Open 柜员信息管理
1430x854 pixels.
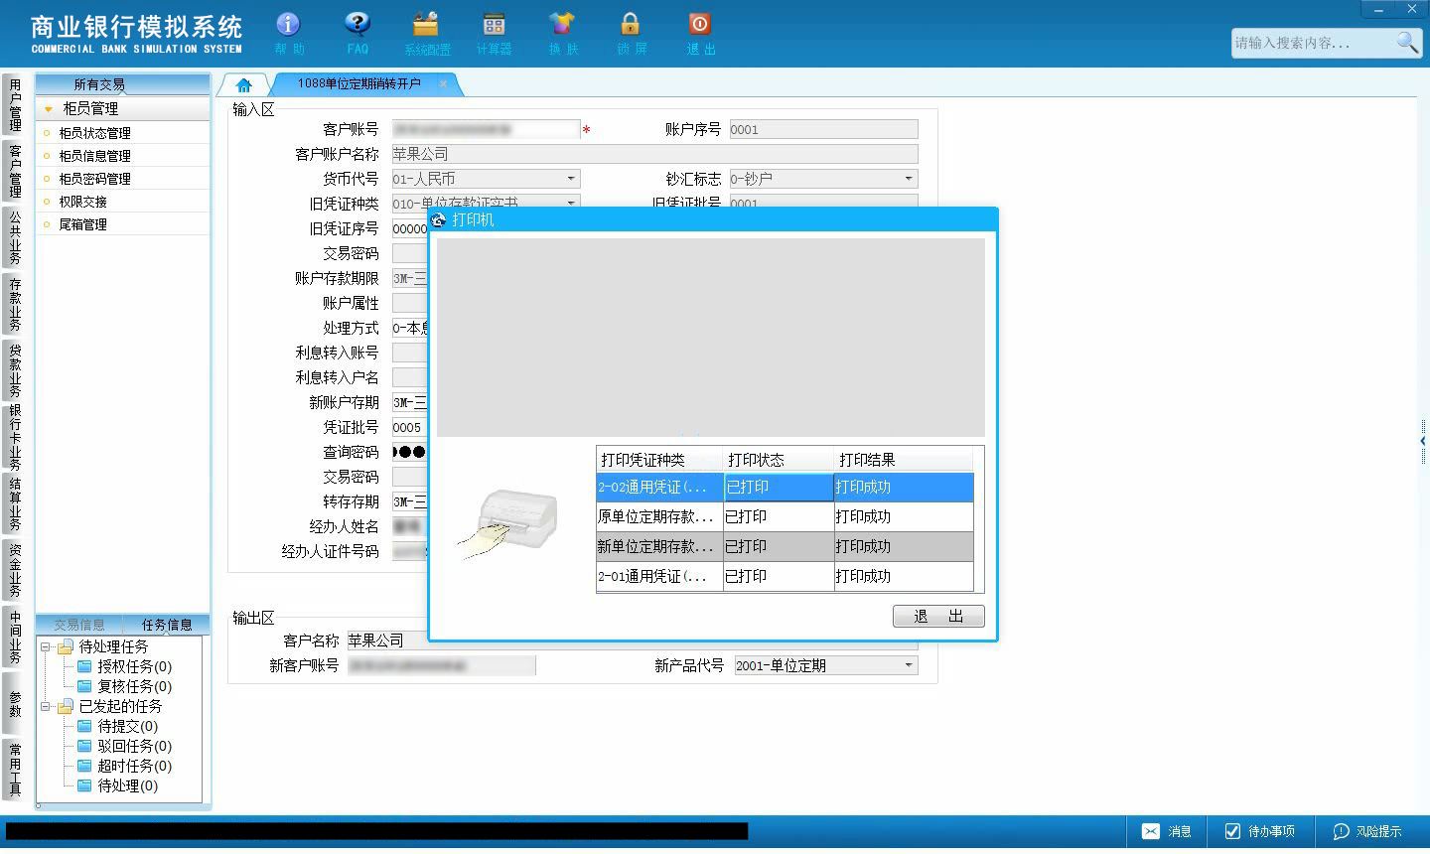(94, 156)
